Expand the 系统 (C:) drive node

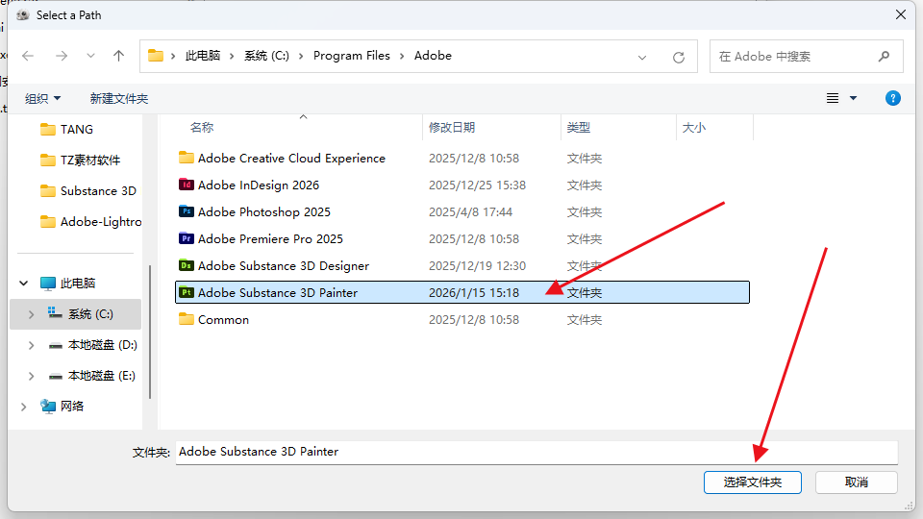coord(31,314)
